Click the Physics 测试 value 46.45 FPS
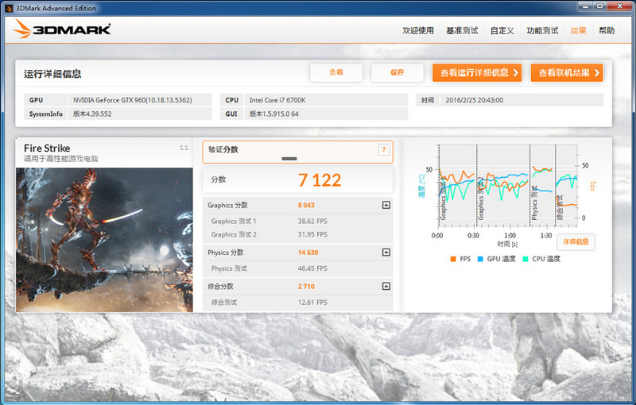Image resolution: width=636 pixels, height=405 pixels. pyautogui.click(x=312, y=268)
